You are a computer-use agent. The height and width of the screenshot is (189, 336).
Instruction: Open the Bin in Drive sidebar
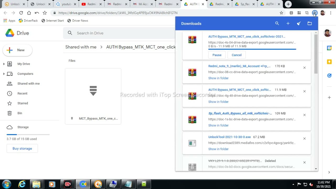tap(20, 113)
